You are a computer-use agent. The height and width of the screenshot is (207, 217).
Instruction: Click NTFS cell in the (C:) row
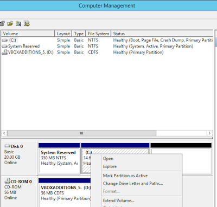pos(93,40)
